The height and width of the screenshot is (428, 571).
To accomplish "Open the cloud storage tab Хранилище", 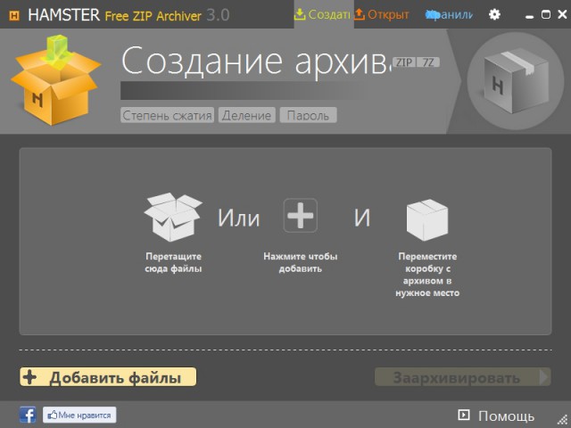I will pyautogui.click(x=449, y=15).
